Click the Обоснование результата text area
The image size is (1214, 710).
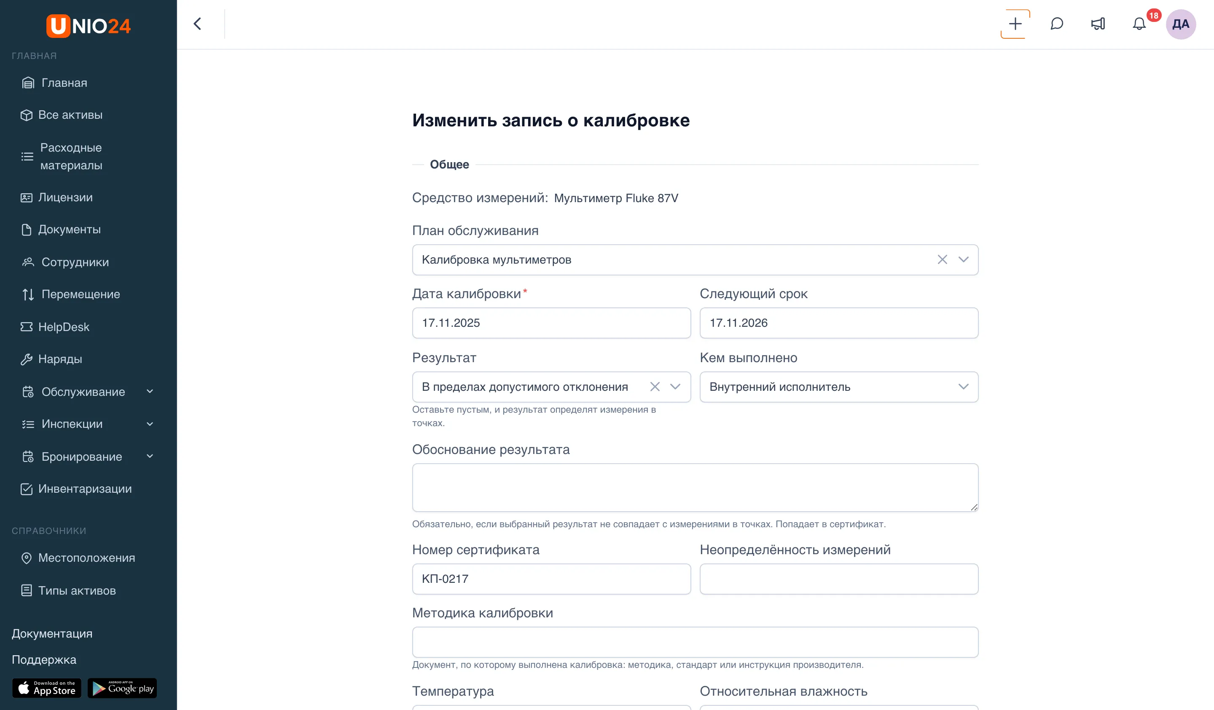[695, 488]
